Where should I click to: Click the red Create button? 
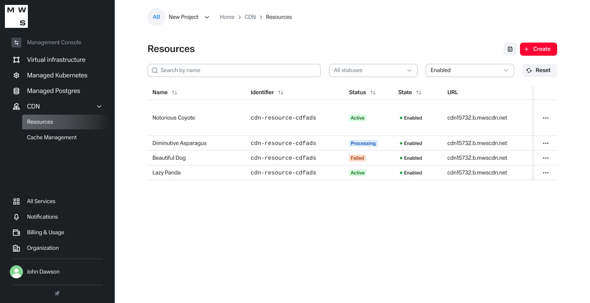(538, 49)
